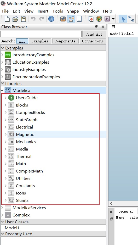Click the StateGraph package icon
This screenshot has width=138, height=245.
11,120
